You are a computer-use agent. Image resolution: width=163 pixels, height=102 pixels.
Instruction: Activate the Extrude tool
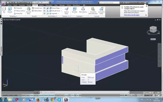(x=10, y=10)
